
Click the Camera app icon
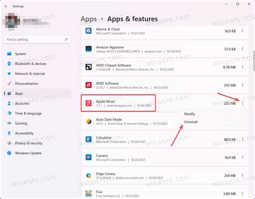89,158
